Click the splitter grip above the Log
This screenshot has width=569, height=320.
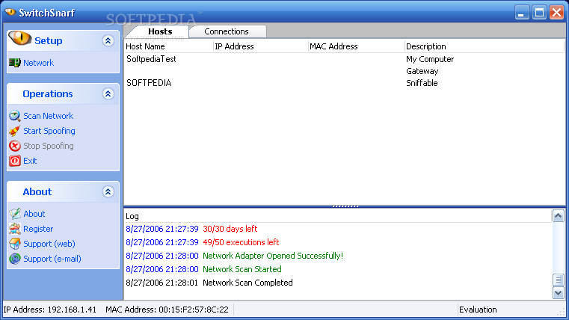tap(345, 206)
